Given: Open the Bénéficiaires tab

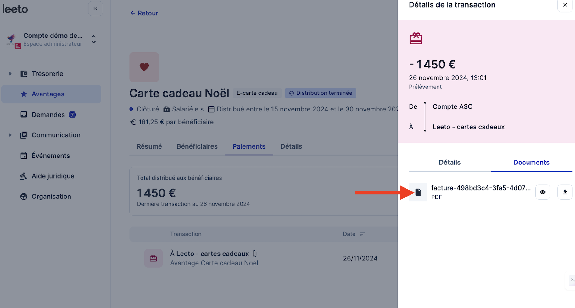Looking at the screenshot, I should [197, 146].
